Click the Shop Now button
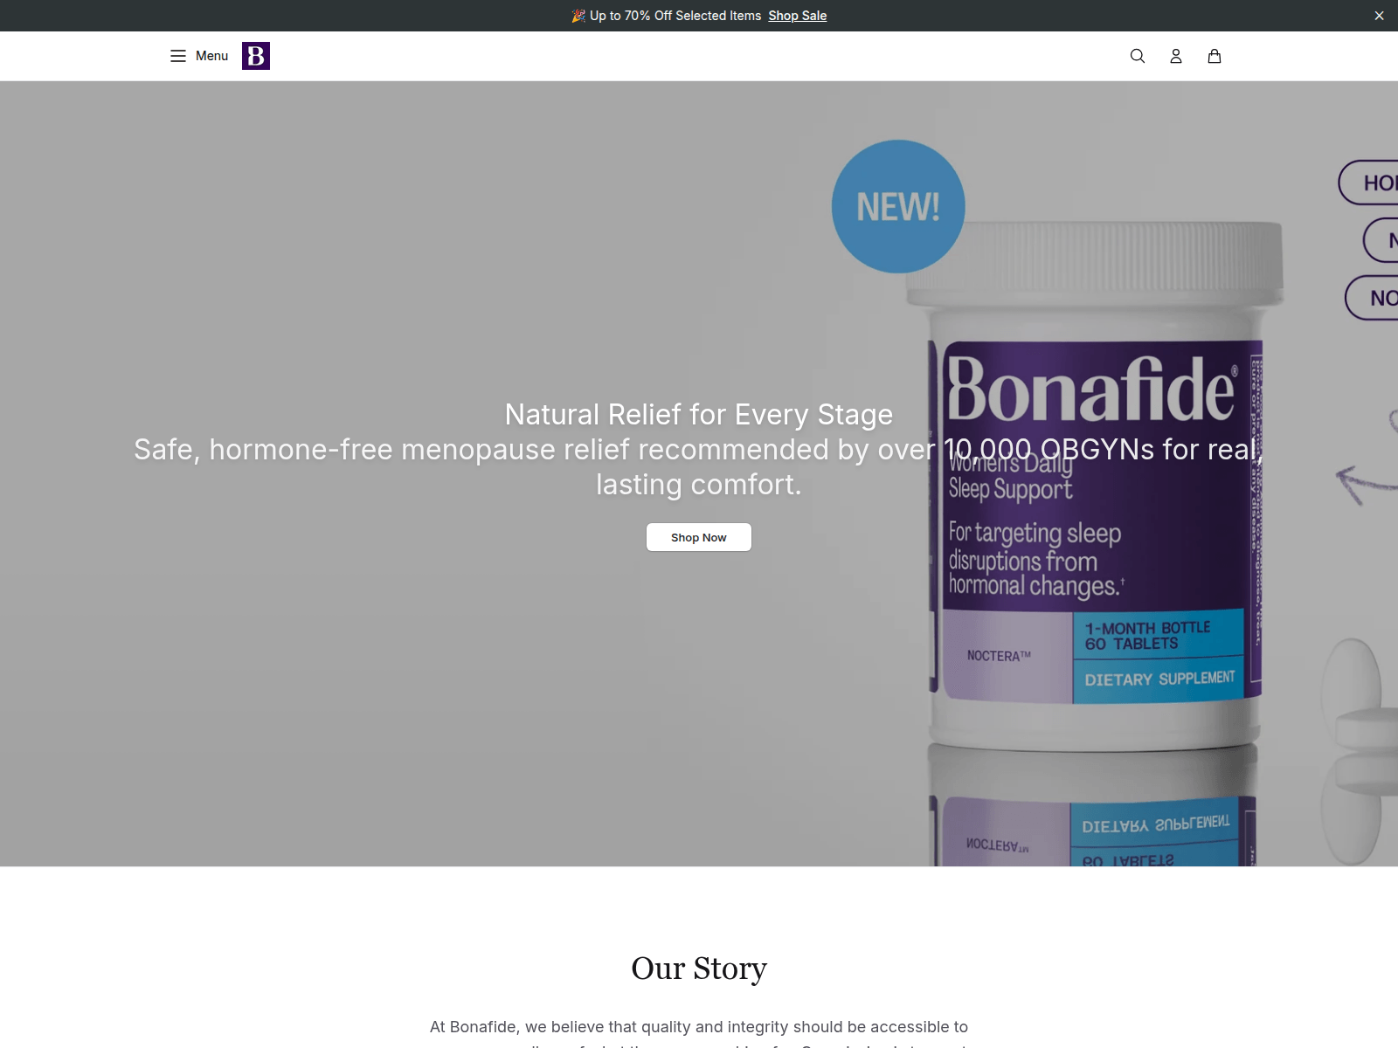Viewport: 1398px width, 1048px height. point(699,537)
